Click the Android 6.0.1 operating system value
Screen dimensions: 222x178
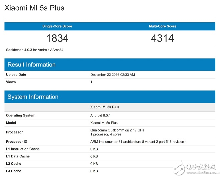100,115
